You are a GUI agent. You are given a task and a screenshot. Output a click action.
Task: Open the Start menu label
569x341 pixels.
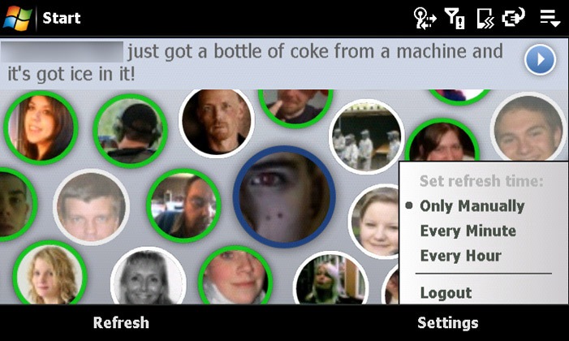(x=62, y=18)
